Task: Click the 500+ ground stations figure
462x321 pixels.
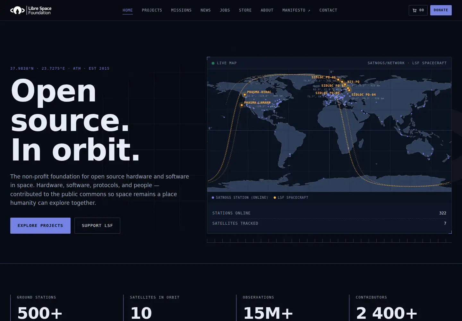Action: 40,313
